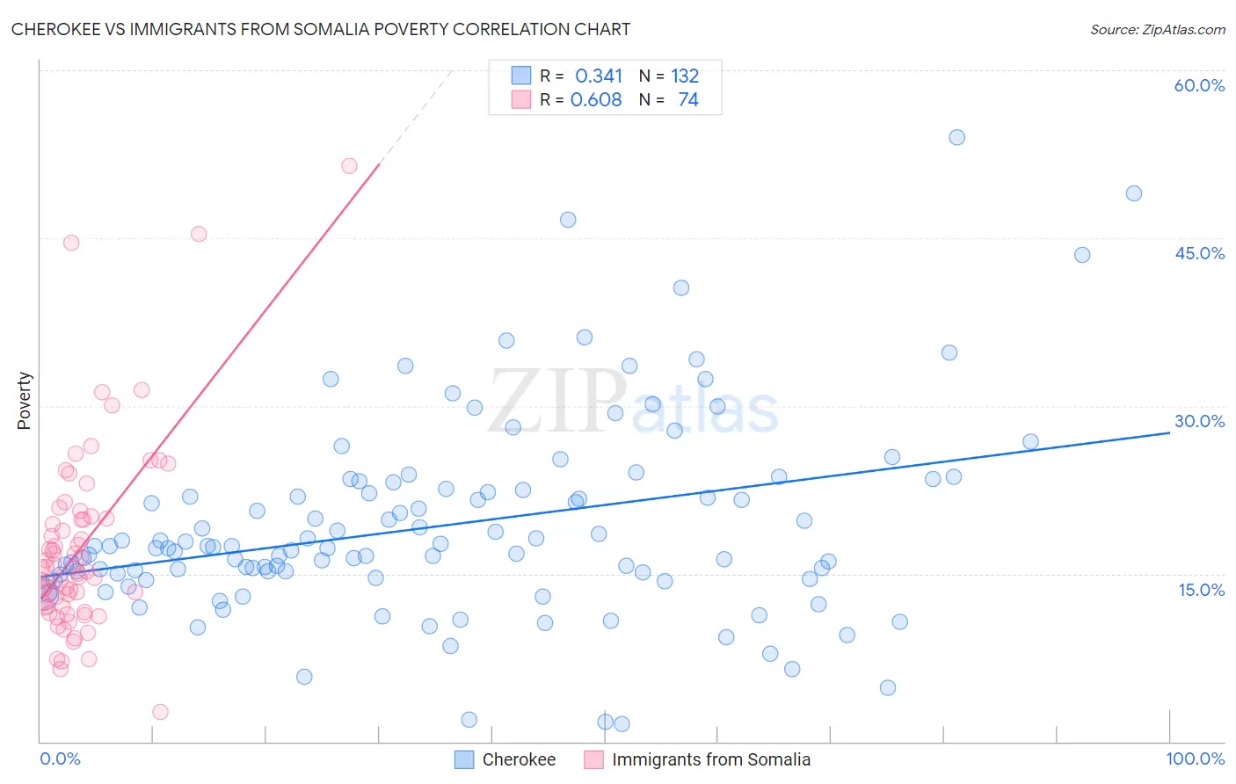Viewport: 1236px width, 784px height.
Task: Click the chart title text
Action: click(x=321, y=29)
